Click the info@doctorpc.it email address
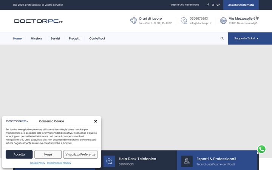 201,23
